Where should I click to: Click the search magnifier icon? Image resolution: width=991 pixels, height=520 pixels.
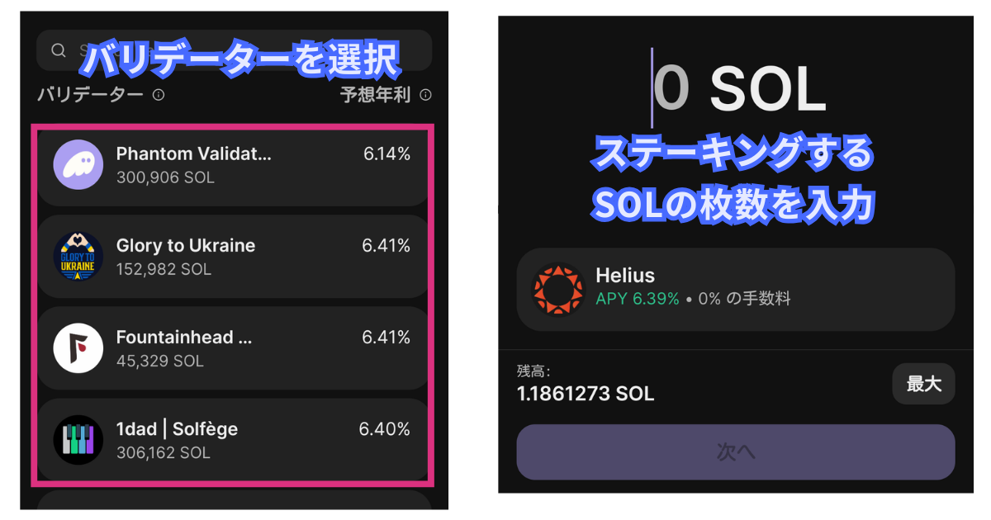59,50
